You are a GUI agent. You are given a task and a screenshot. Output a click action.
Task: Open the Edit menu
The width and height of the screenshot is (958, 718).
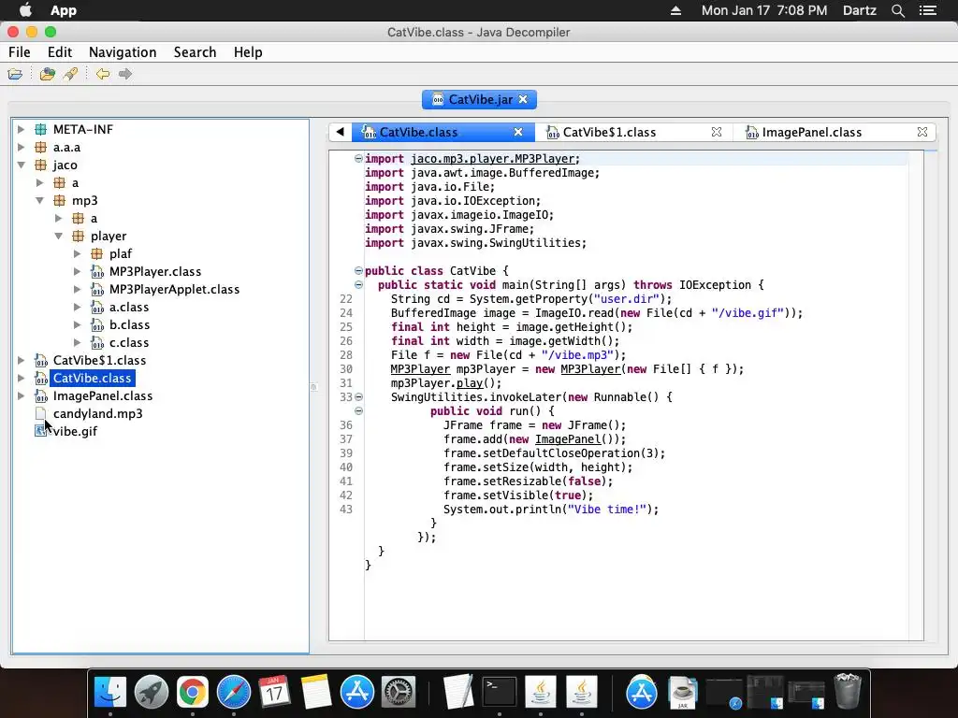[60, 52]
